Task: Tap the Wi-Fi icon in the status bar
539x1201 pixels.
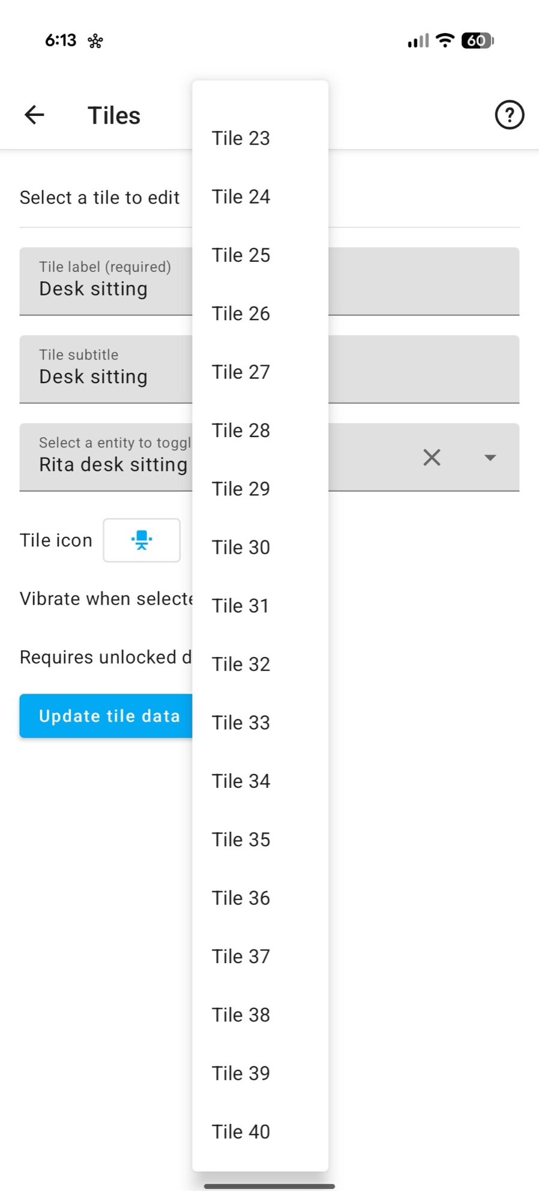Action: tap(444, 40)
